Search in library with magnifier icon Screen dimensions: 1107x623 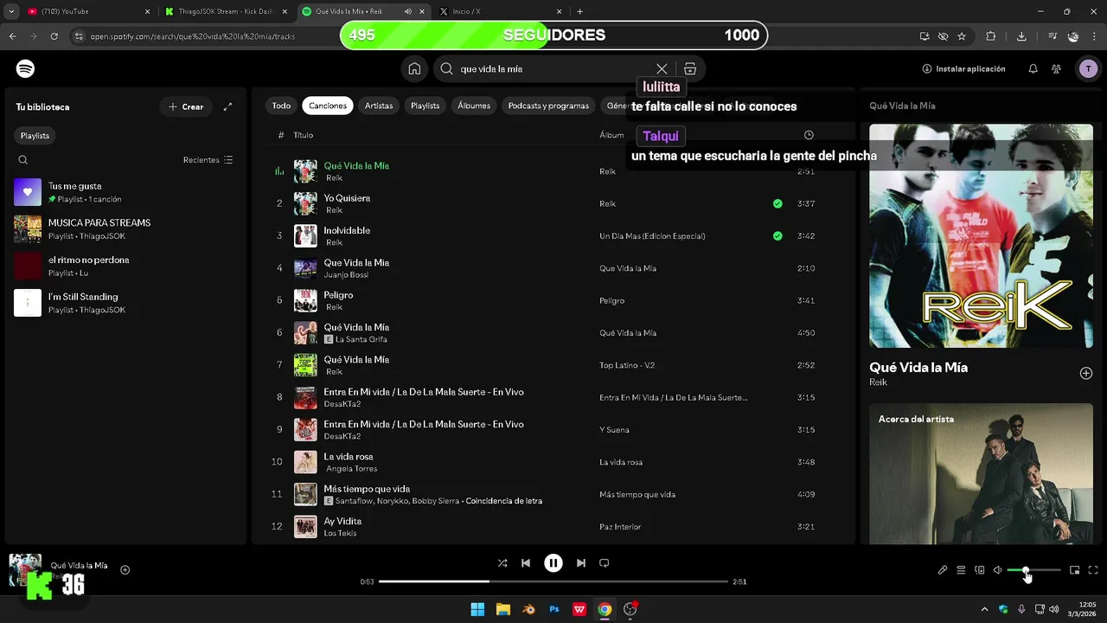pyautogui.click(x=23, y=159)
